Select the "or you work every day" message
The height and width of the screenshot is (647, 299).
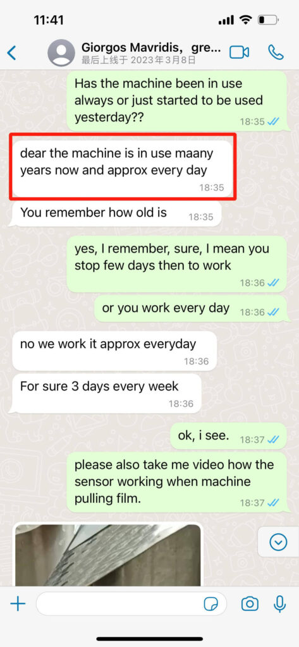point(190,308)
